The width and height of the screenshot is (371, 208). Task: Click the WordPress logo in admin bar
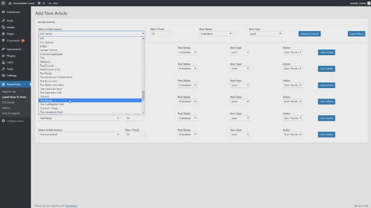click(x=3, y=3)
